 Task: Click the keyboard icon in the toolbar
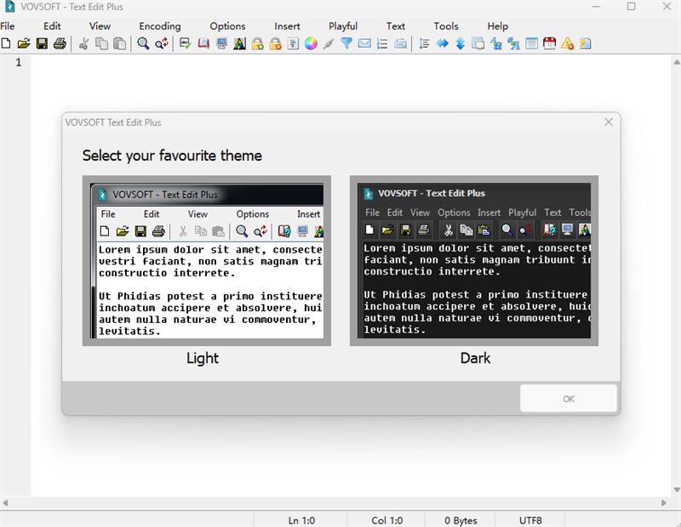click(400, 43)
